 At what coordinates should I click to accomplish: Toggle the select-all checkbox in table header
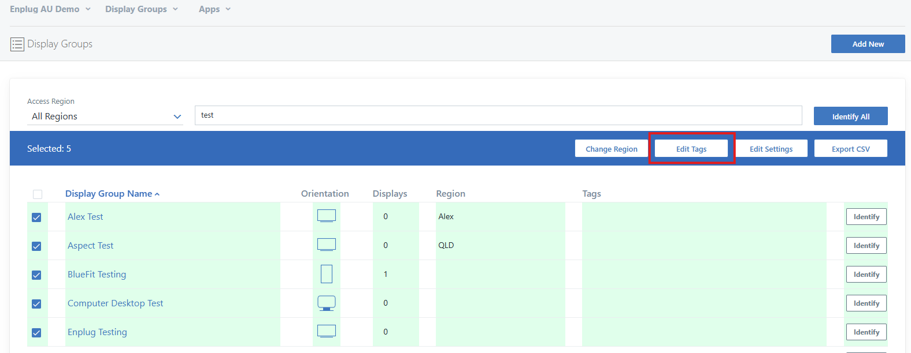pos(38,194)
